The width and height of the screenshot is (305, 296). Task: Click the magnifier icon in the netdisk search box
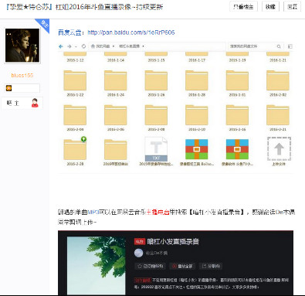point(279,46)
